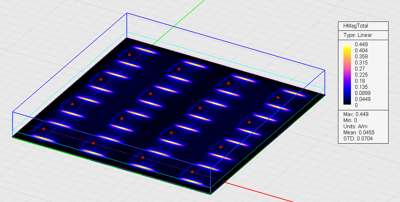Click the 0.135 scale label
The image size is (400, 202).
pos(361,87)
